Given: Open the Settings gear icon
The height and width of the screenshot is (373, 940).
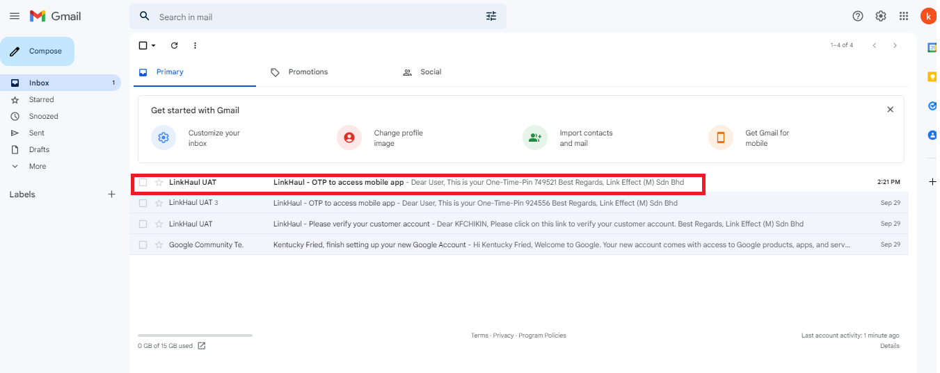Looking at the screenshot, I should [881, 16].
